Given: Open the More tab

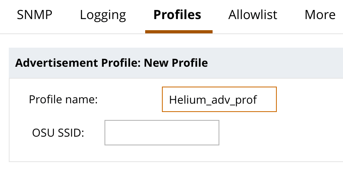Looking at the screenshot, I should [320, 15].
